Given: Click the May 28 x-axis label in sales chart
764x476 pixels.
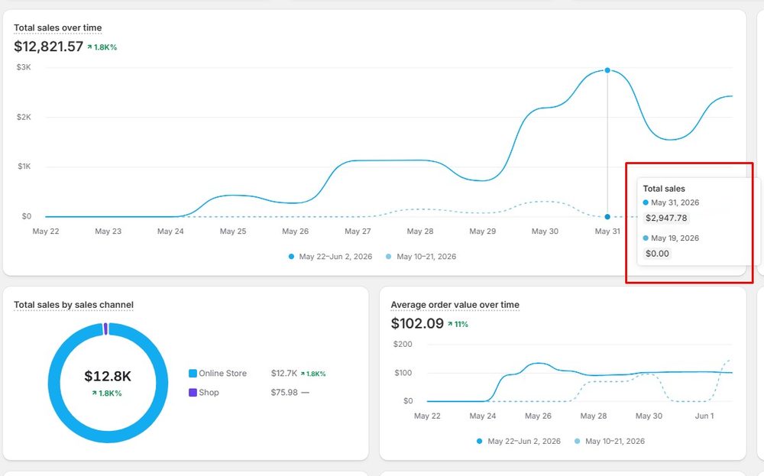Looking at the screenshot, I should click(x=420, y=232).
